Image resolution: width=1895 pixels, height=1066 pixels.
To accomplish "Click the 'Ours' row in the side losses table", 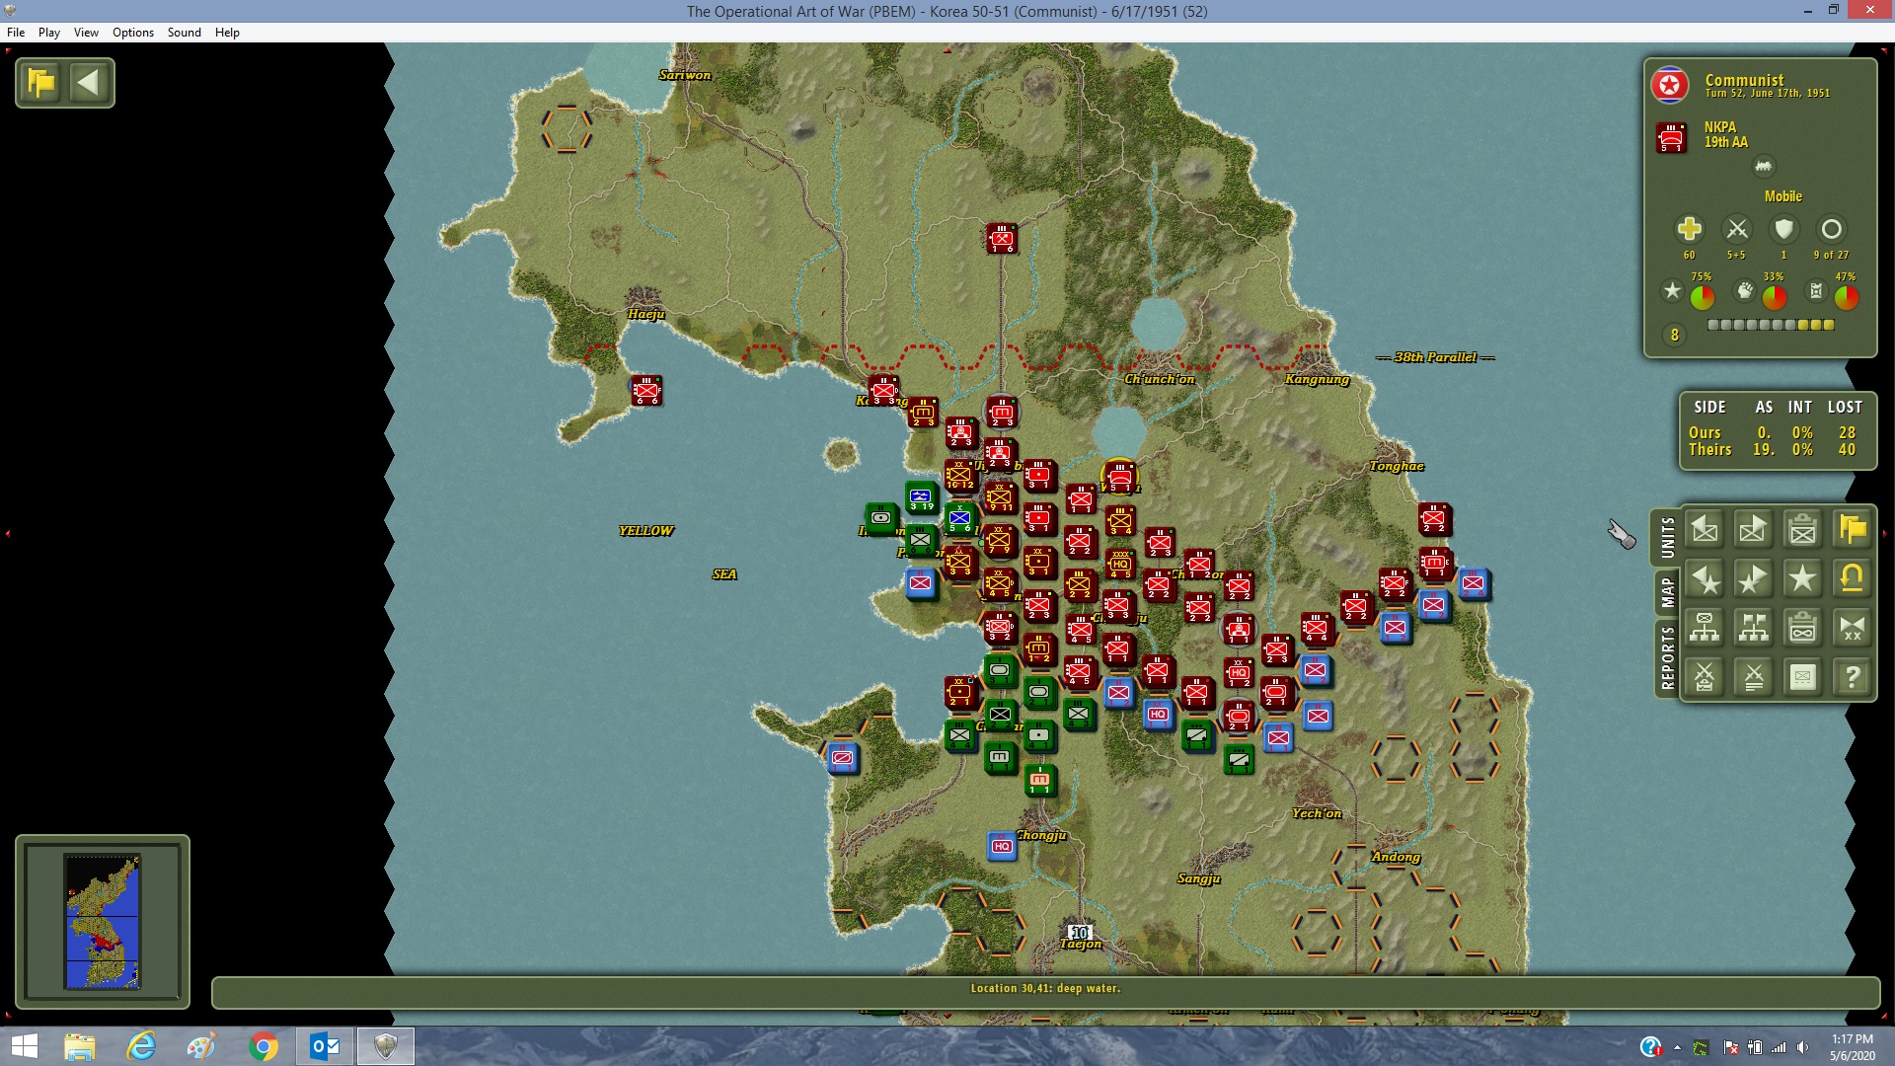I will (x=1774, y=432).
